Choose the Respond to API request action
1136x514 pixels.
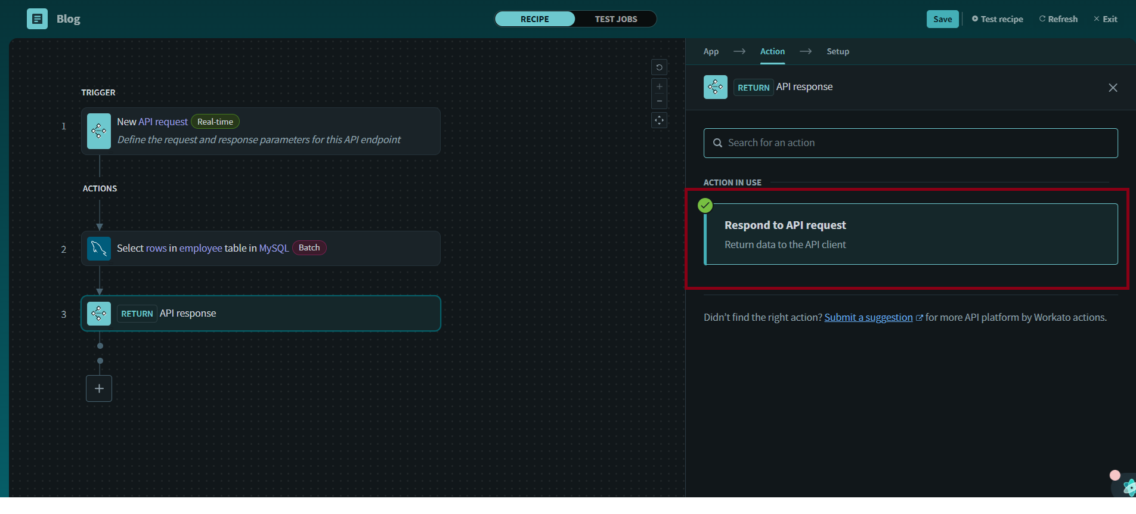tap(911, 234)
